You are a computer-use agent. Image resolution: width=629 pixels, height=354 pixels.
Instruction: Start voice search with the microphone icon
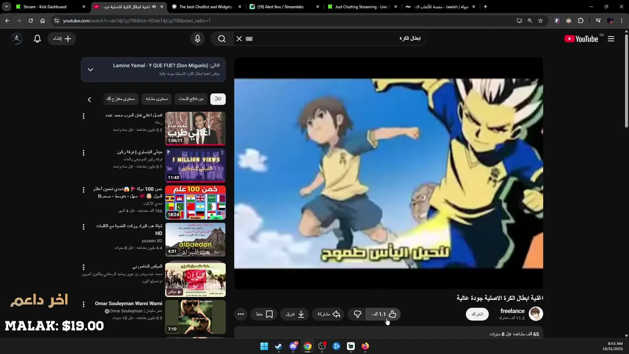pos(198,39)
